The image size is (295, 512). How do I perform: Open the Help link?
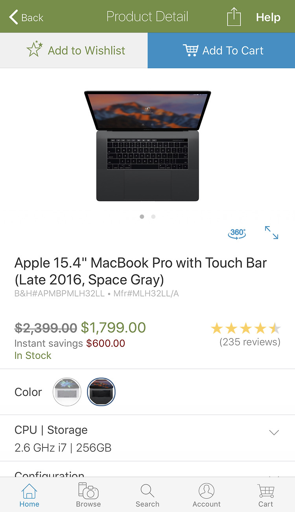268,17
